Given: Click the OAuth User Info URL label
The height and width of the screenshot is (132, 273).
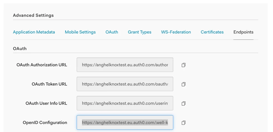Looking at the screenshot, I should point(46,103).
